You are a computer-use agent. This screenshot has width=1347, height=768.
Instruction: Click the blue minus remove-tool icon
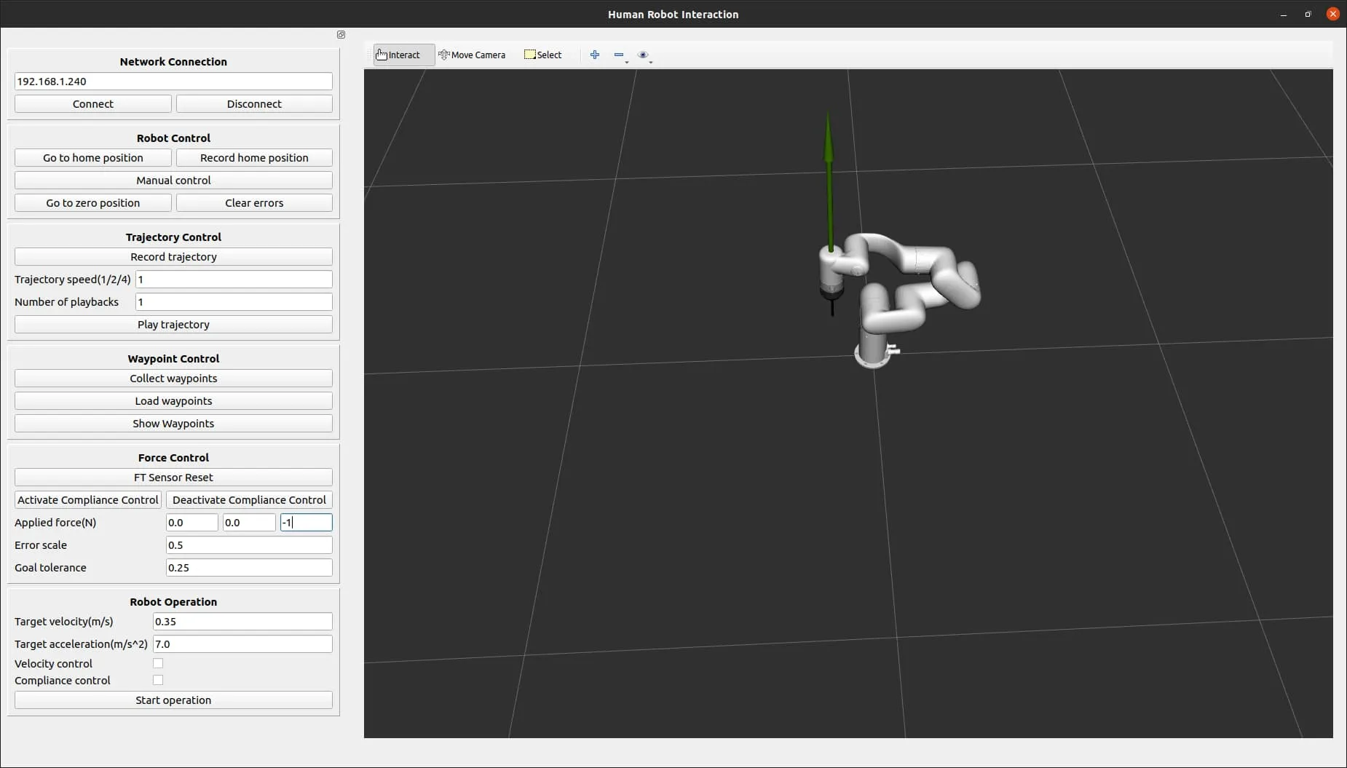click(x=618, y=55)
